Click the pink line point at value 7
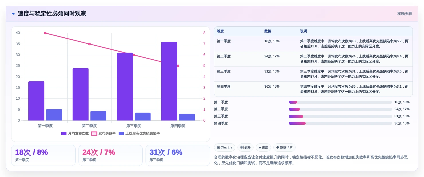The width and height of the screenshot is (424, 177). point(89,44)
